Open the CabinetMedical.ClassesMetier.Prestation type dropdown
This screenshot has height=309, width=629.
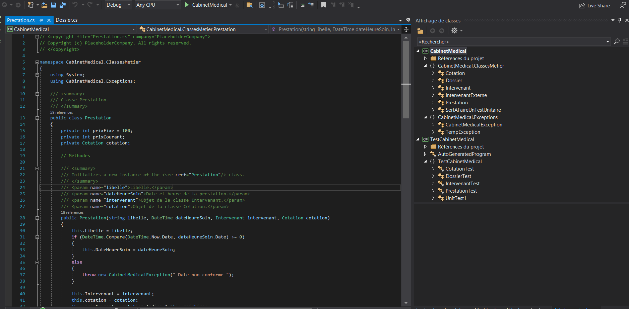point(203,29)
